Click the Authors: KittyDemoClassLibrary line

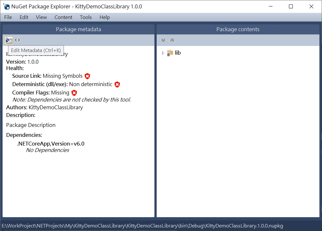coord(45,108)
